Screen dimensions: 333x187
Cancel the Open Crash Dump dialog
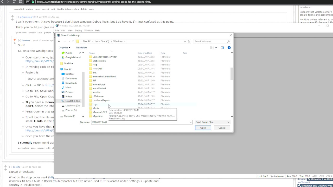point(222,128)
